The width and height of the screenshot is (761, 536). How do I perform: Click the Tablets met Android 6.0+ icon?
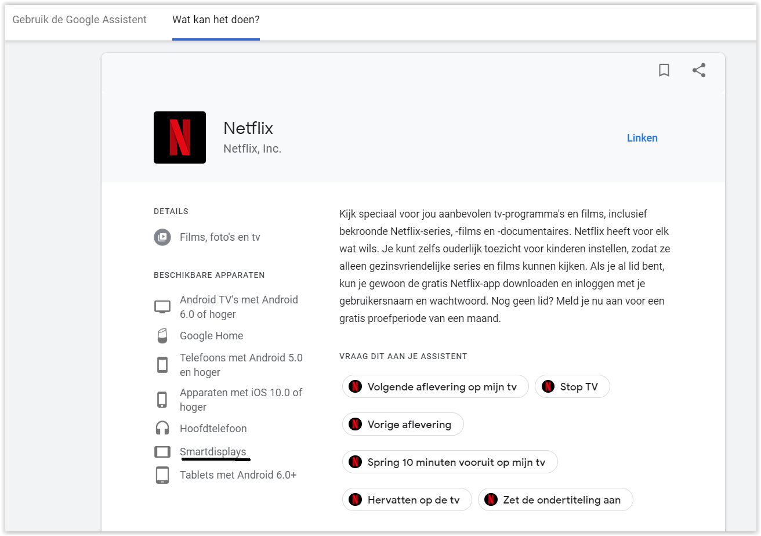coord(162,475)
